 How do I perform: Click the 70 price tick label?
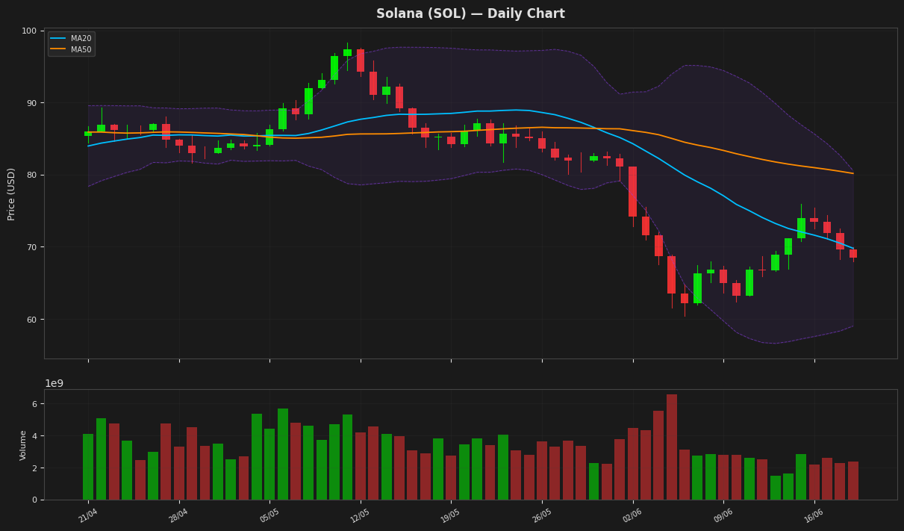click(x=32, y=247)
